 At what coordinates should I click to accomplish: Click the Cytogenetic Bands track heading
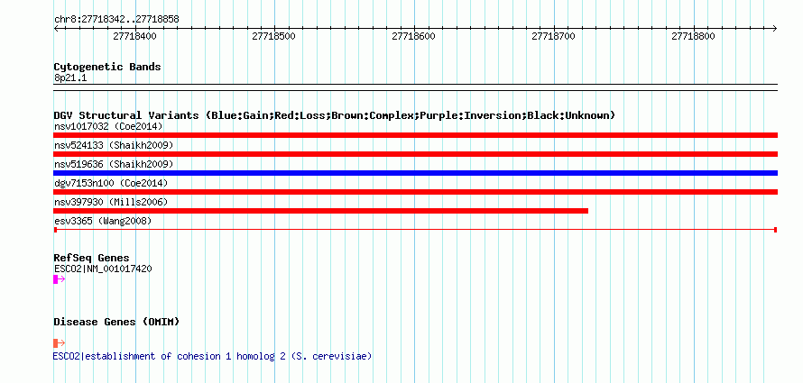[107, 67]
